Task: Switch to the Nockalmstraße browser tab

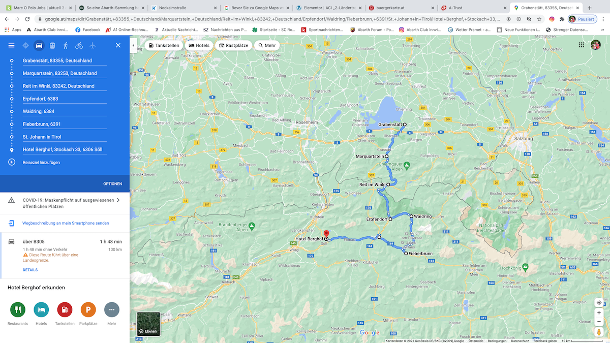Action: (180, 8)
